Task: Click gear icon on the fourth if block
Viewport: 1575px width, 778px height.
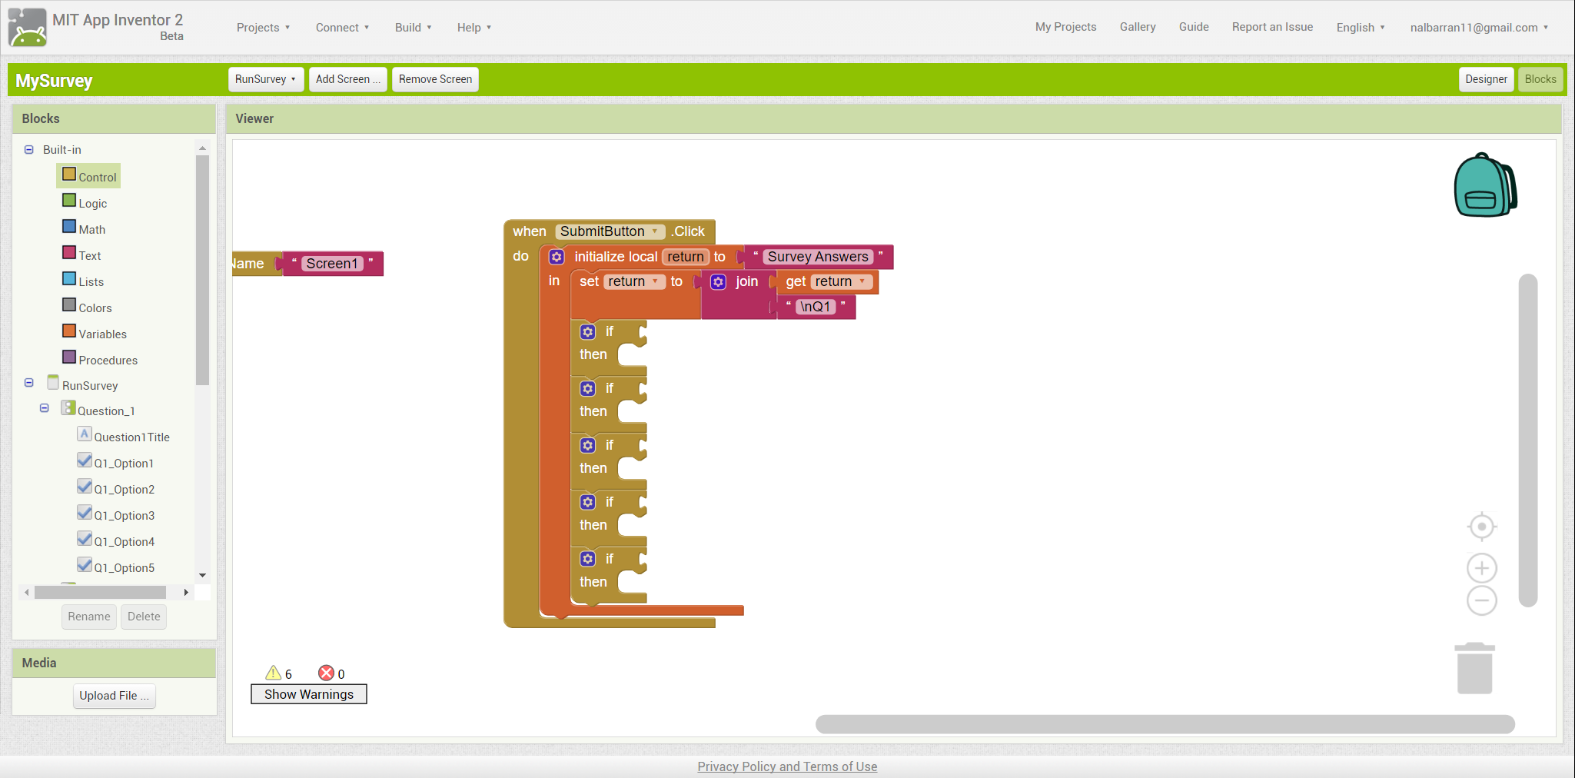Action: point(588,503)
